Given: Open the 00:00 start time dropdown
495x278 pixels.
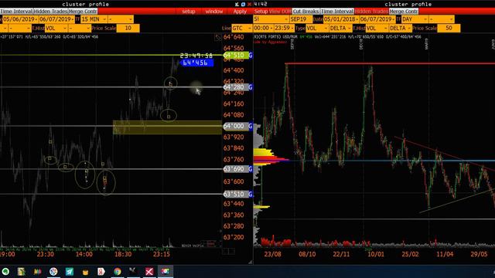Looking at the screenshot, I should 263,29.
